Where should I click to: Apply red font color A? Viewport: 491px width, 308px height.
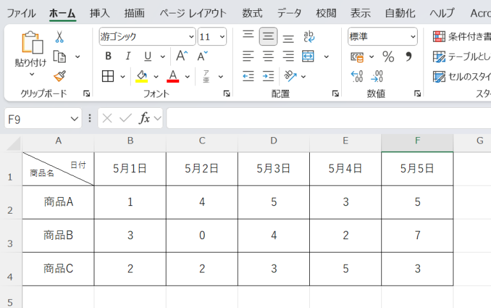[x=173, y=76]
